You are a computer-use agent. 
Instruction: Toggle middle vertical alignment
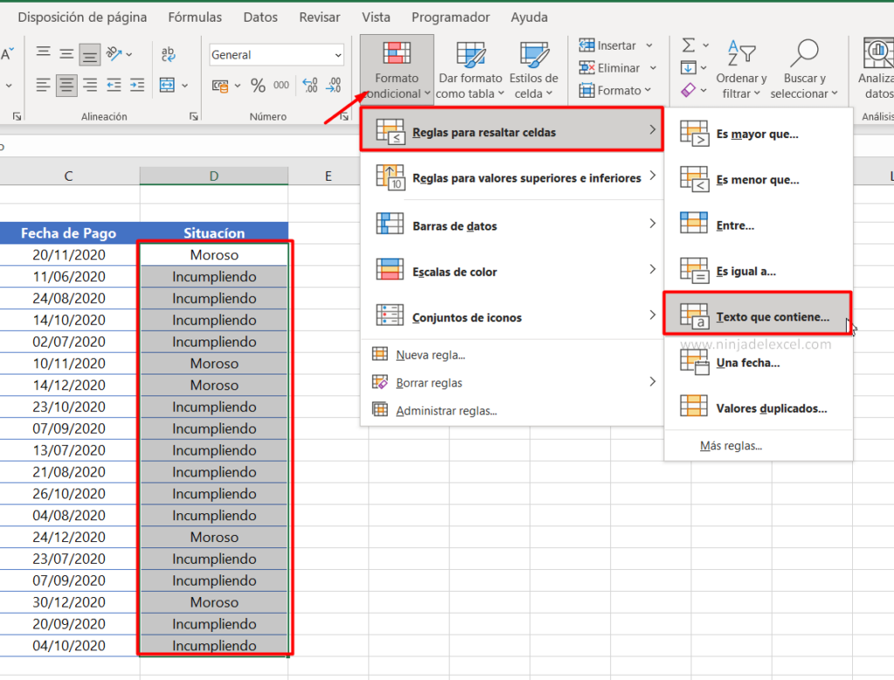[65, 52]
